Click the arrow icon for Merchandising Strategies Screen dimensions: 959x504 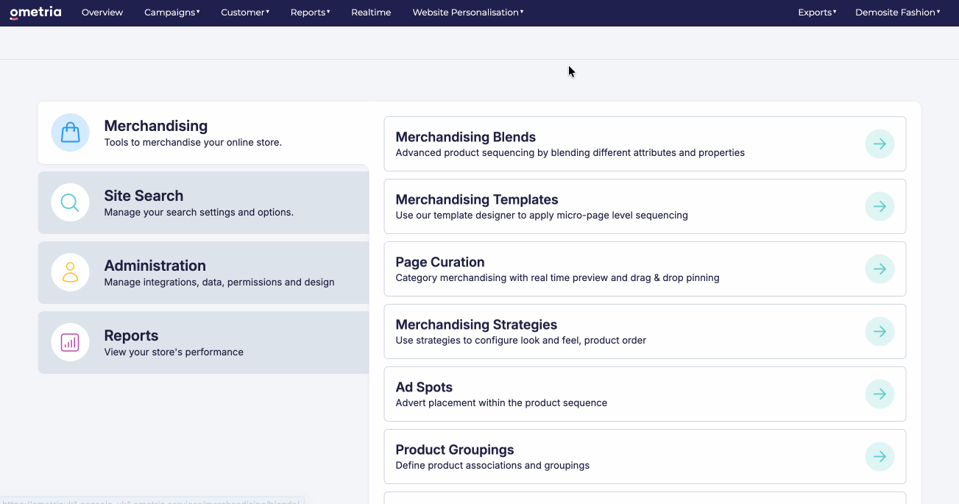[880, 332]
